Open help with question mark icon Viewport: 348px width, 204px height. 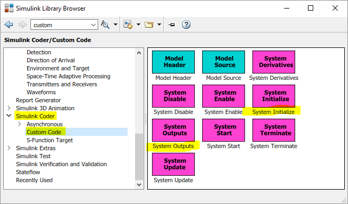186,25
